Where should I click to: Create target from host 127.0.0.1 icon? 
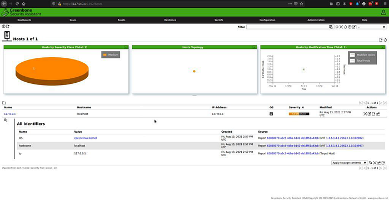point(373,114)
